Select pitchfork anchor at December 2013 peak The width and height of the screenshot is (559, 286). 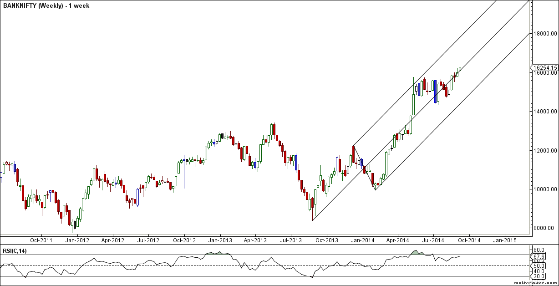point(353,146)
